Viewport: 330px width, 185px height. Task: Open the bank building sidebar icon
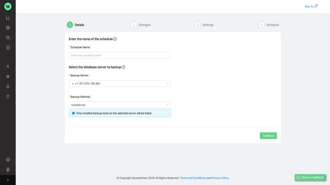pyautogui.click(x=8, y=77)
